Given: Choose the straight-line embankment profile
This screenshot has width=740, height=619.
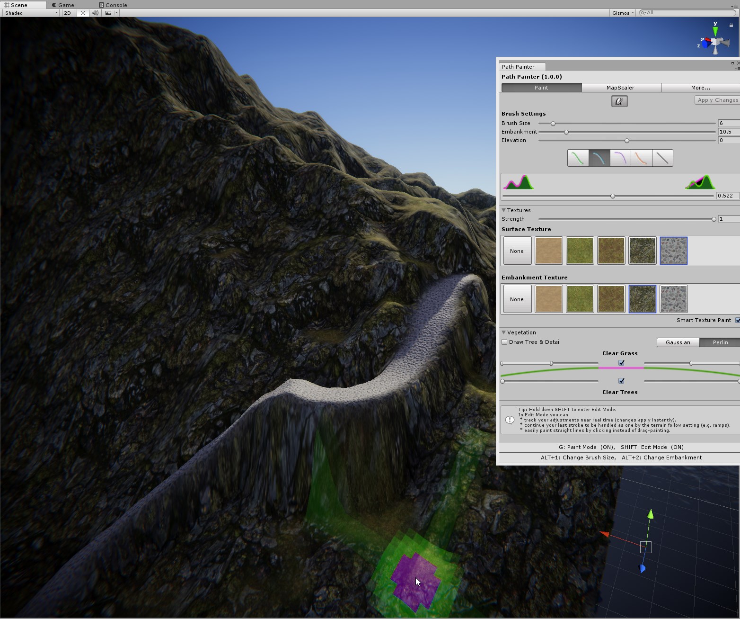Looking at the screenshot, I should [x=662, y=158].
